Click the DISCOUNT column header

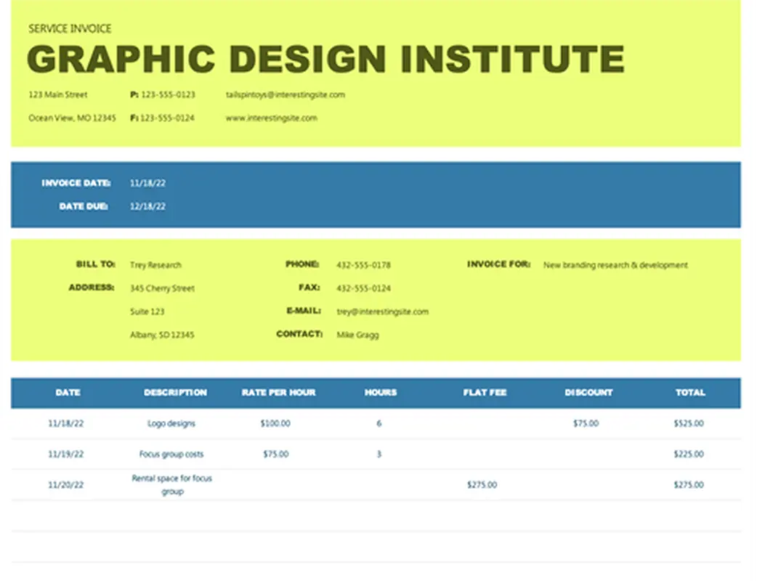[588, 392]
